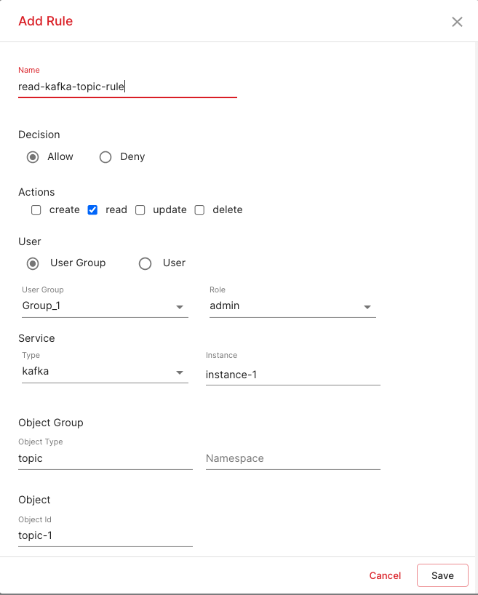Click the Role dropdown arrow icon

click(367, 308)
